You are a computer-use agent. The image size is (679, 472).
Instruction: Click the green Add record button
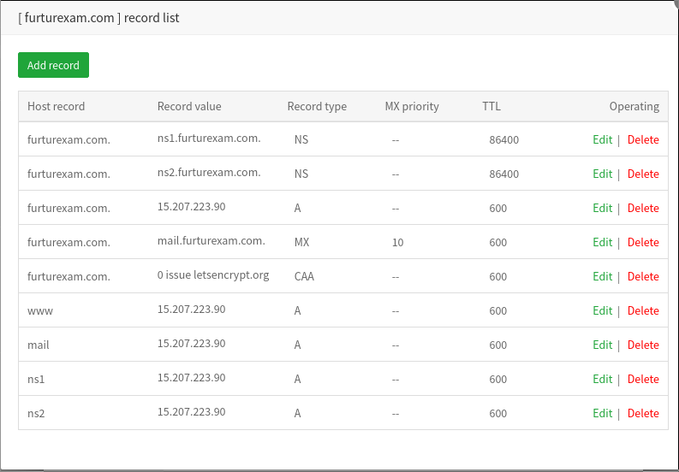point(53,65)
